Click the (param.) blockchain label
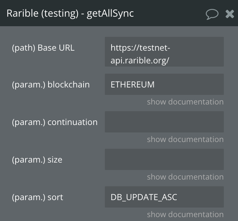 point(51,85)
